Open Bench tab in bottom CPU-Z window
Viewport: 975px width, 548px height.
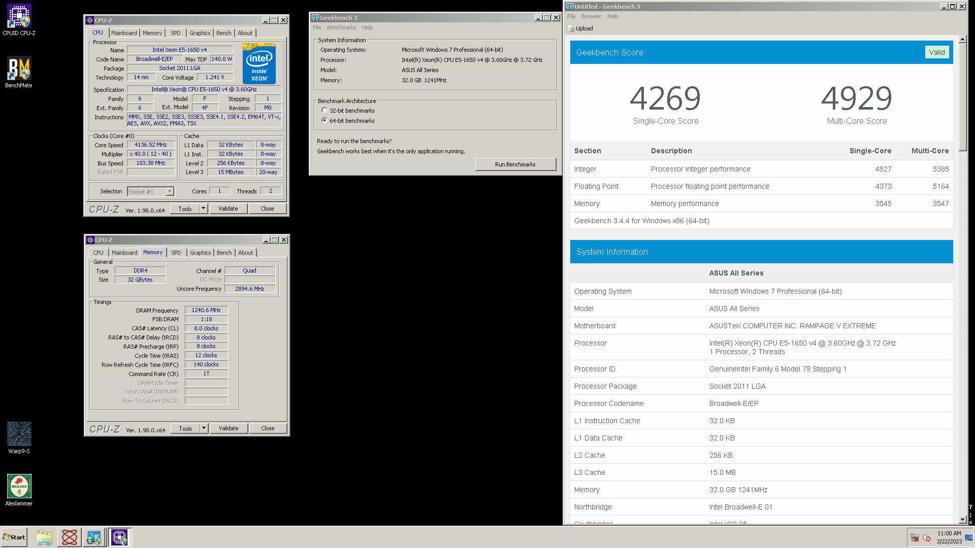[x=224, y=253]
